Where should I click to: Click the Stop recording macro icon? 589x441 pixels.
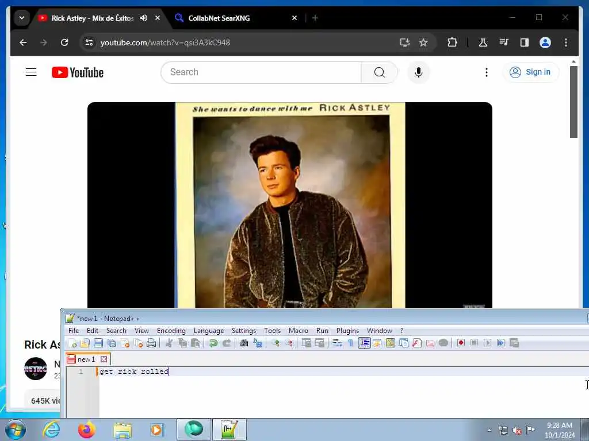click(x=474, y=343)
